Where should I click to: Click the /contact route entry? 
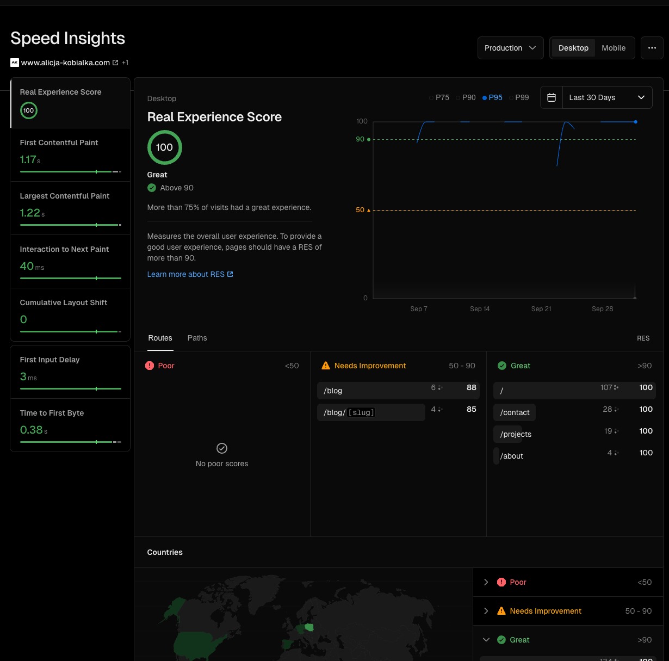tap(514, 412)
